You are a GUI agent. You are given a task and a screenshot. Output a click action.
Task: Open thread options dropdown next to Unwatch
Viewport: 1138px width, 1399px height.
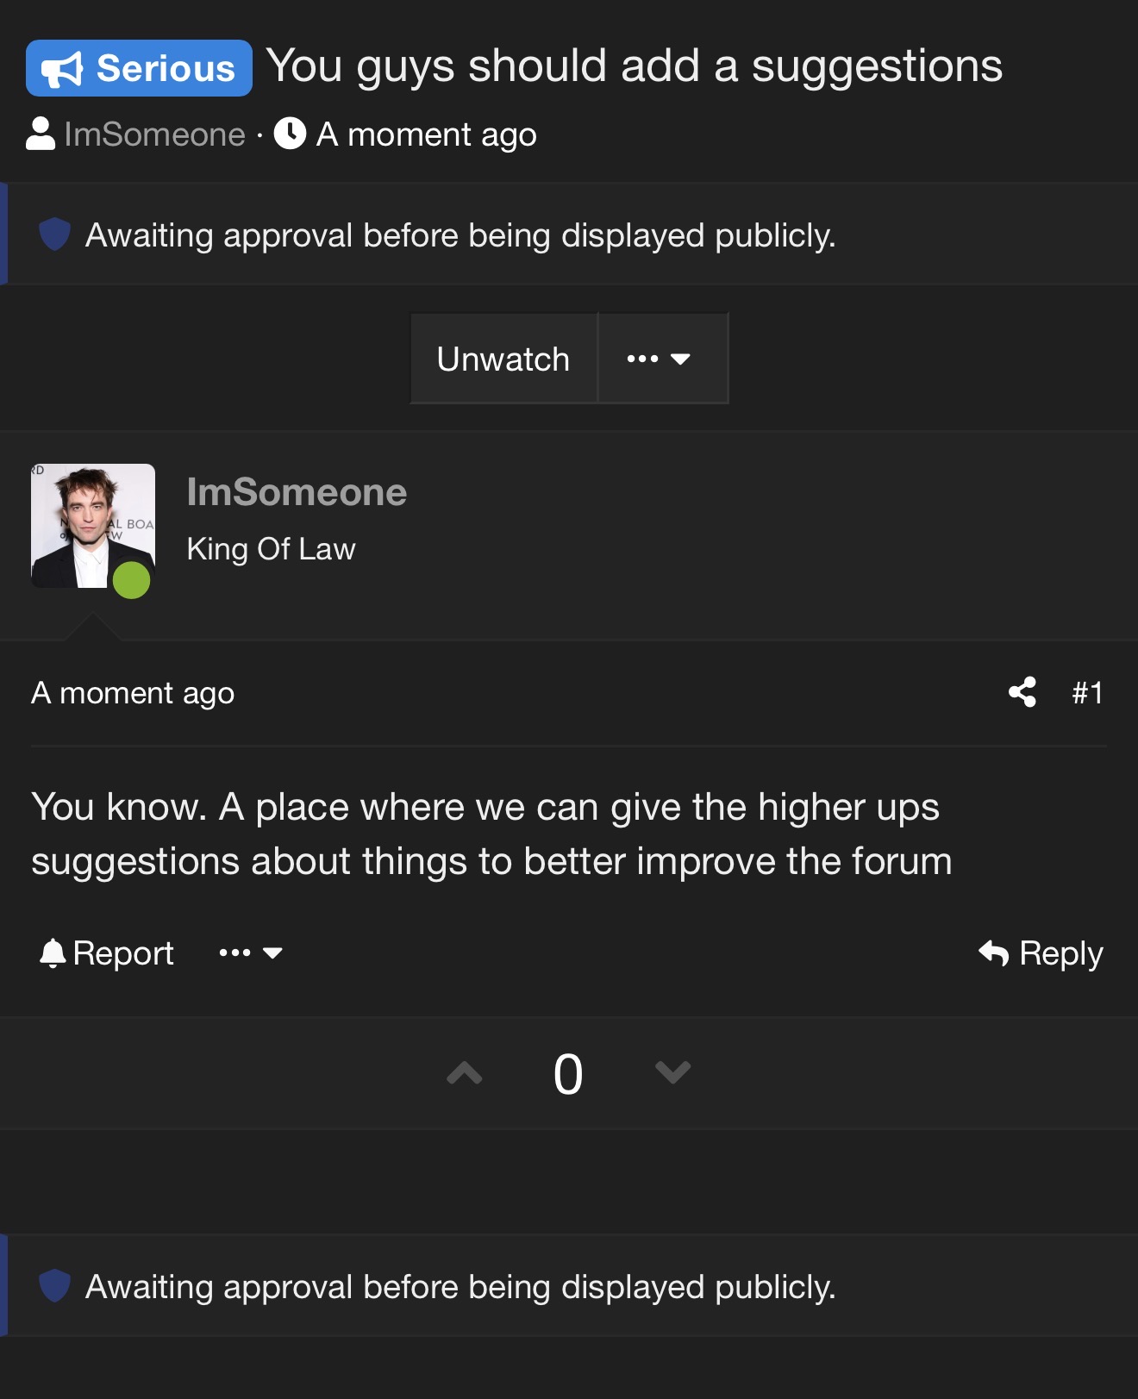click(x=660, y=359)
